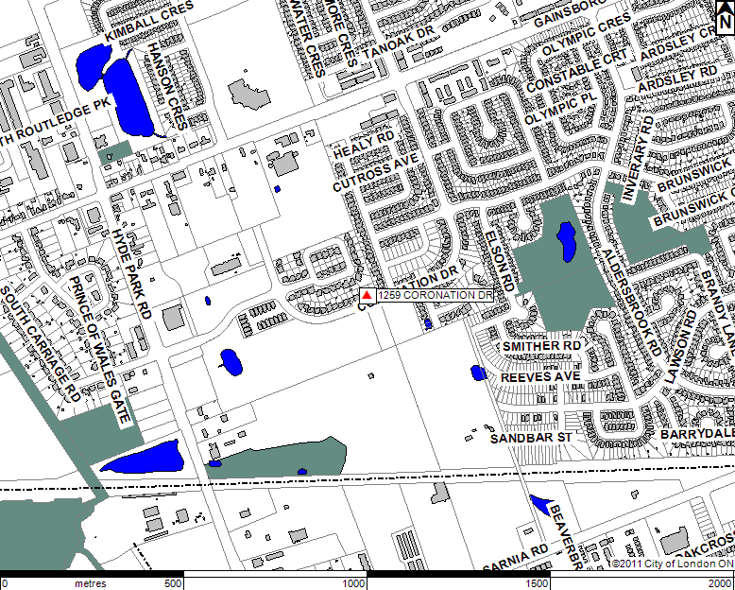Click the long blue pond at lower left
The image size is (735, 590).
141,458
